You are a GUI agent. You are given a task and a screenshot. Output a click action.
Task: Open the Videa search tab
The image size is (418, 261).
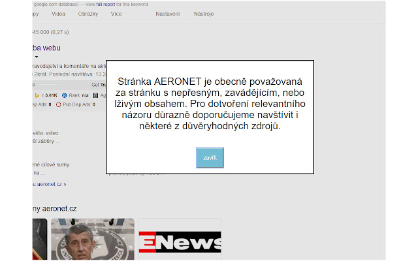[x=58, y=14]
